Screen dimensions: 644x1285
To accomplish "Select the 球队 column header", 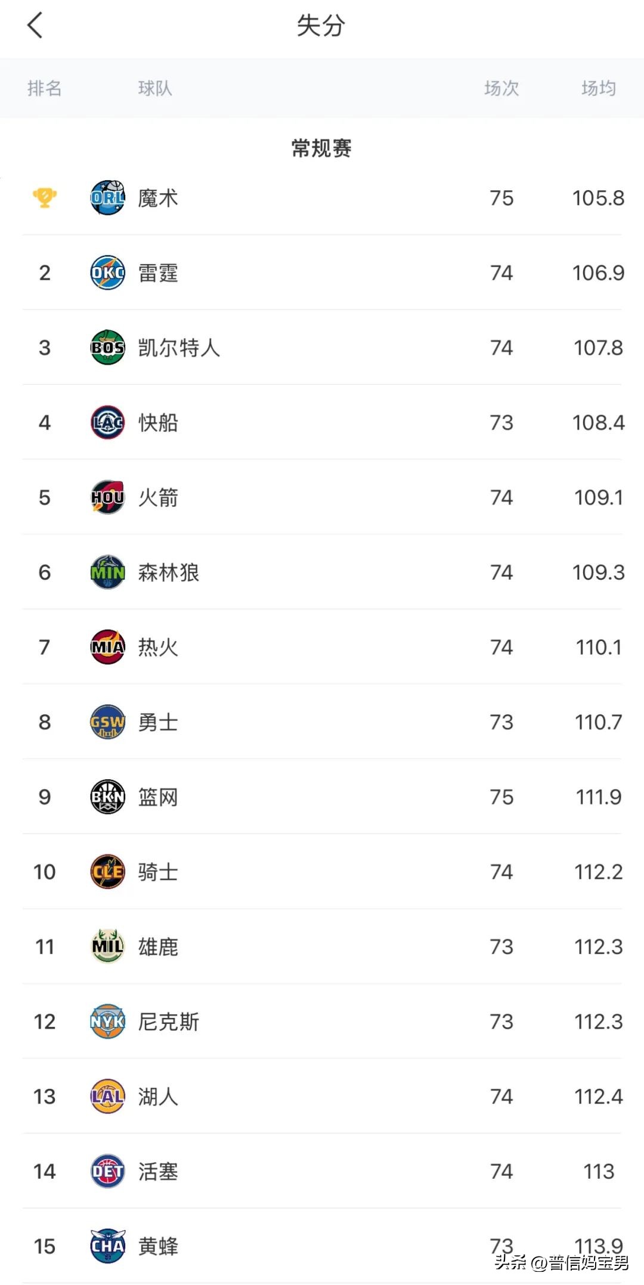I will click(x=155, y=88).
